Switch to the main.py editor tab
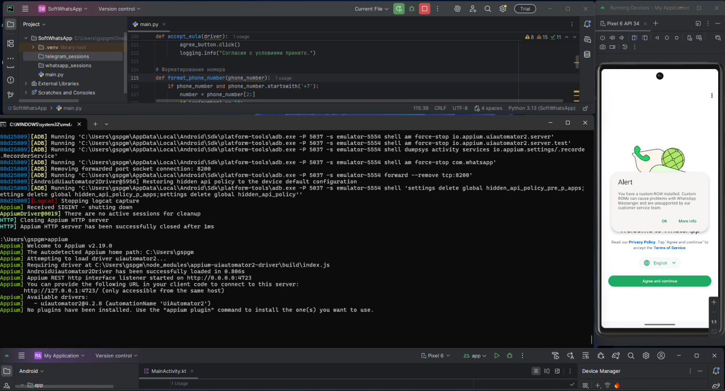Image resolution: width=725 pixels, height=391 pixels. 149,24
